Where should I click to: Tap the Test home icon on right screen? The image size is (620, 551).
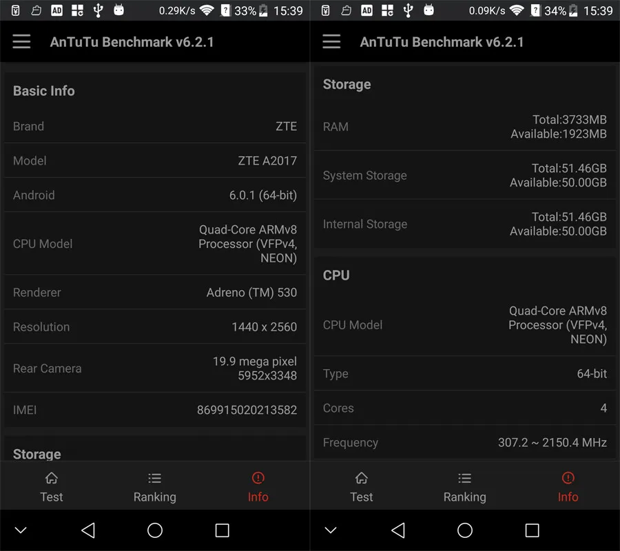(x=362, y=478)
